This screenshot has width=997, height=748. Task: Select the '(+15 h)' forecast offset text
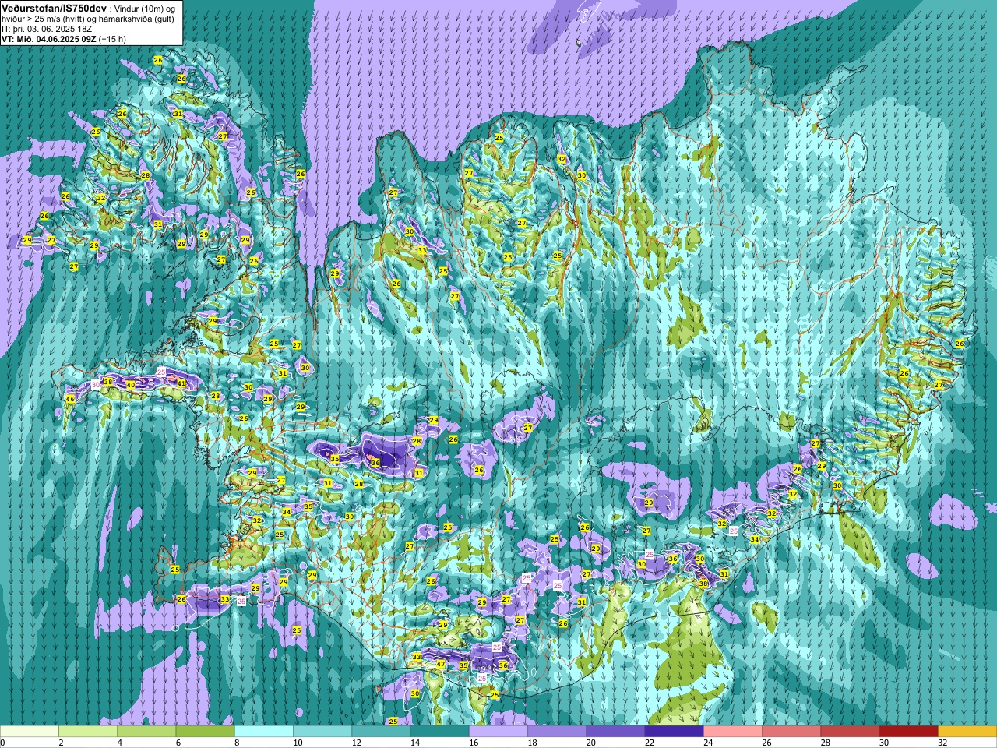113,38
